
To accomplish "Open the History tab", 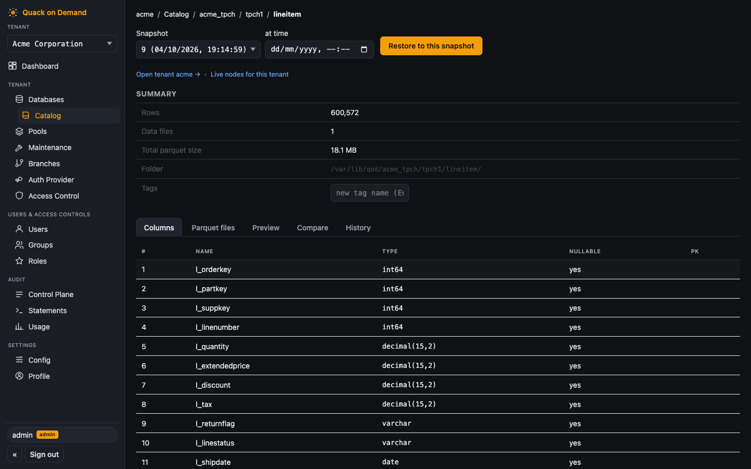I will click(x=358, y=228).
